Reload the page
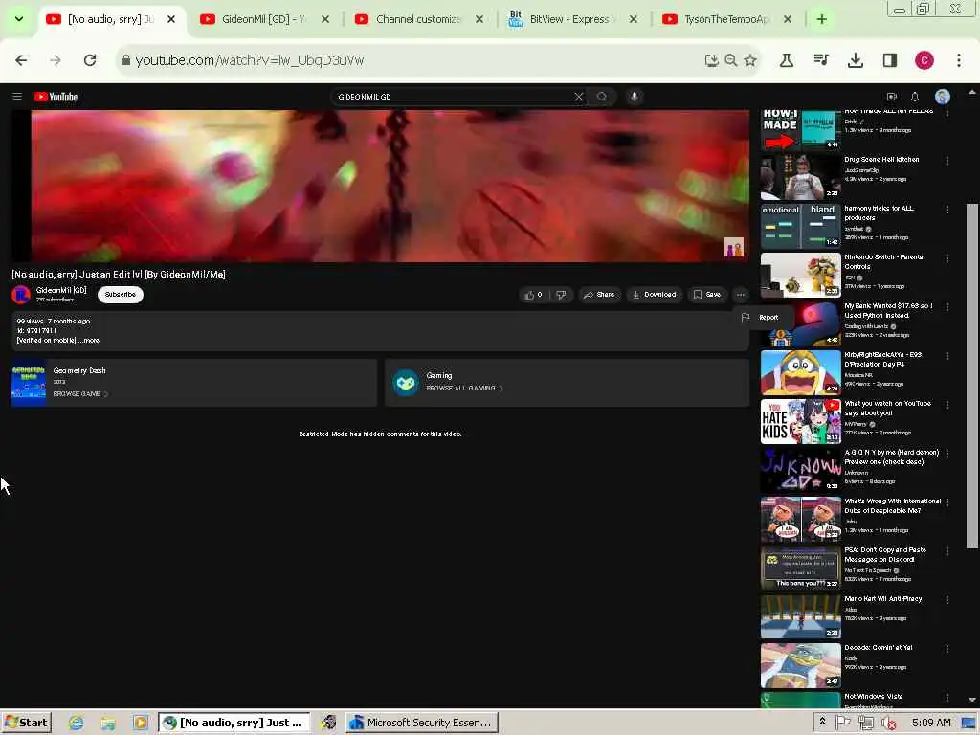980x735 pixels. (x=90, y=60)
